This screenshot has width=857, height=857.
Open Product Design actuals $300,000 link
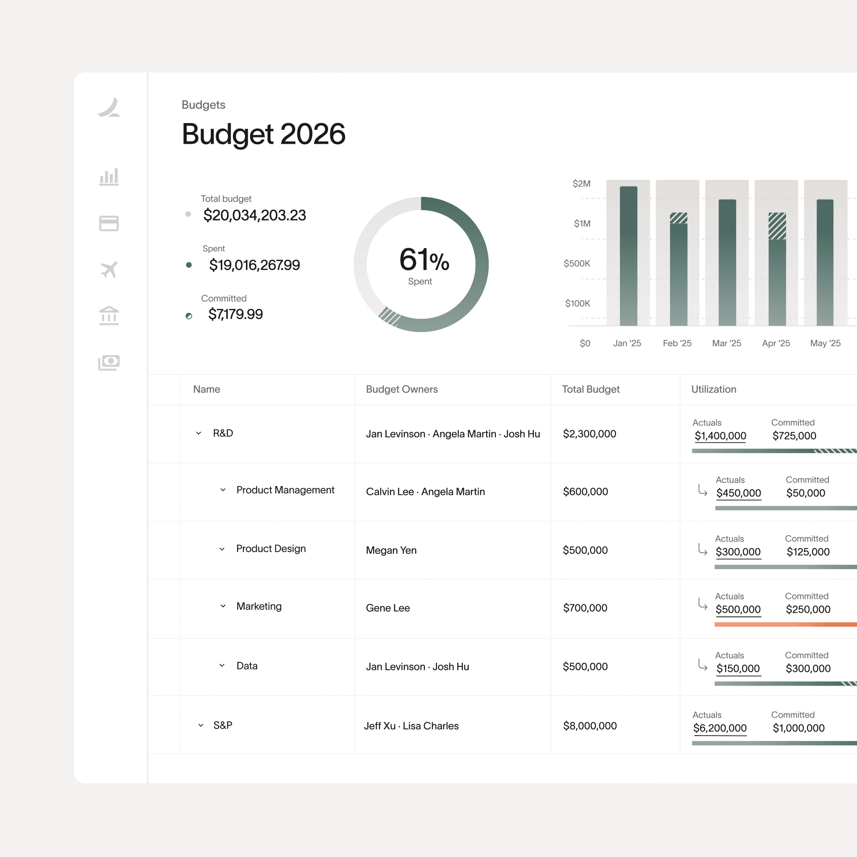pyautogui.click(x=738, y=552)
